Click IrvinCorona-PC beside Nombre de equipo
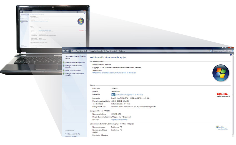236x145 pixels. tap(117, 127)
